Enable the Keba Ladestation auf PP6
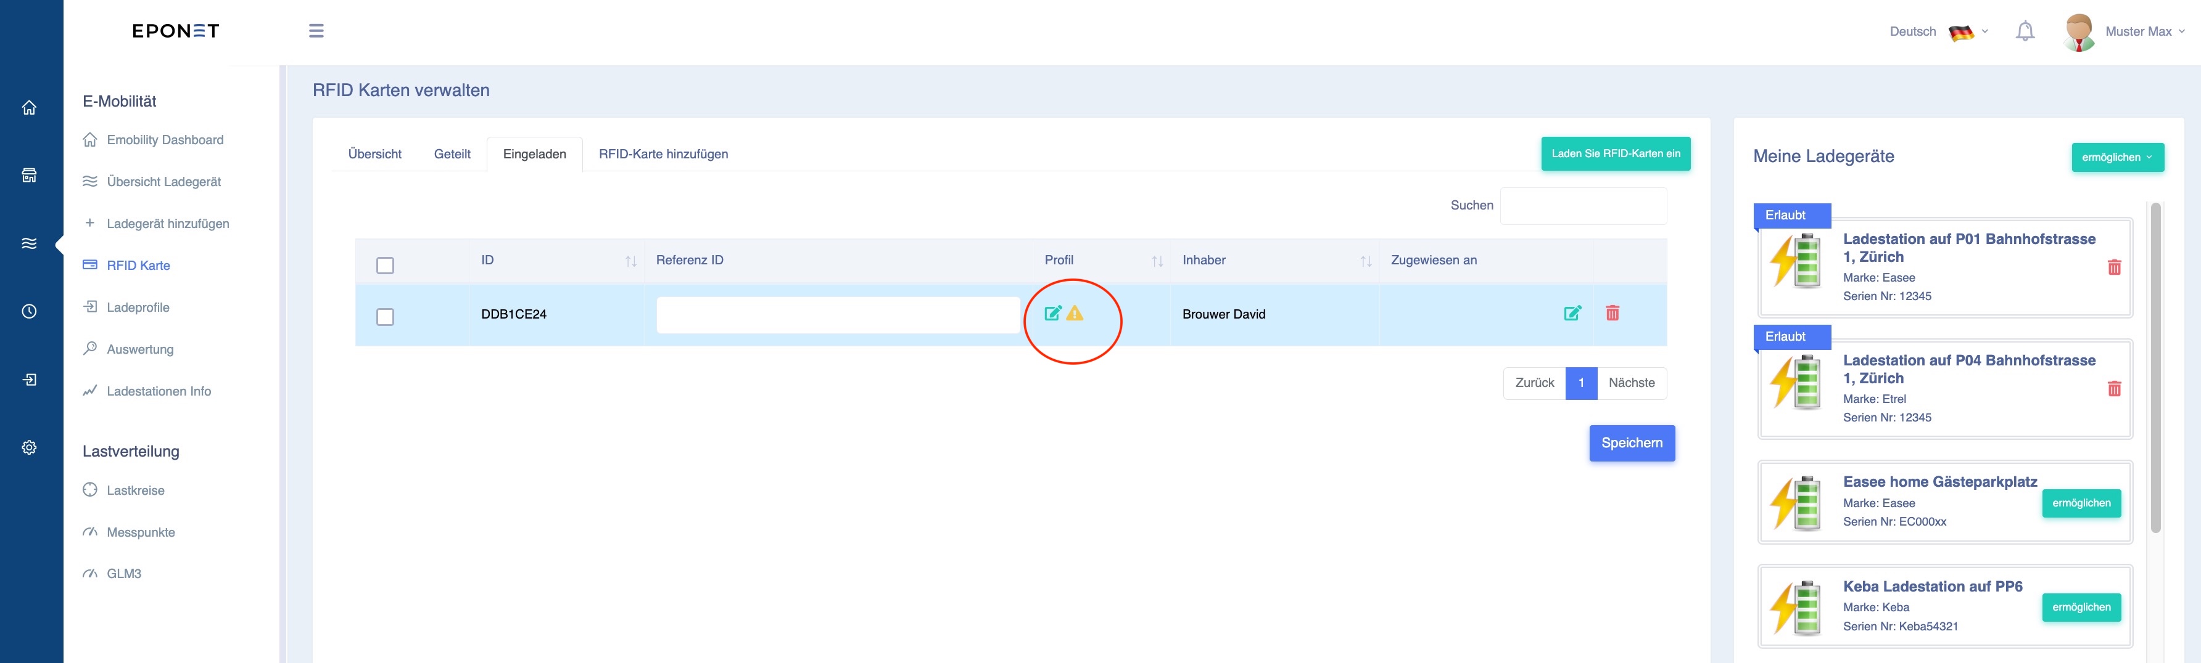This screenshot has height=663, width=2201. (2081, 608)
